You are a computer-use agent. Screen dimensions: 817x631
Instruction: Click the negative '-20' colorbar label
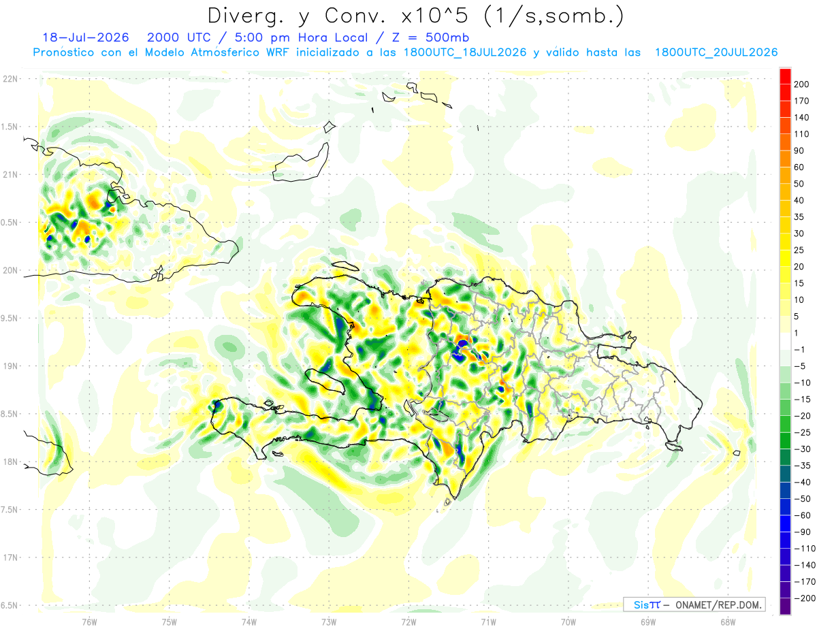coord(803,417)
